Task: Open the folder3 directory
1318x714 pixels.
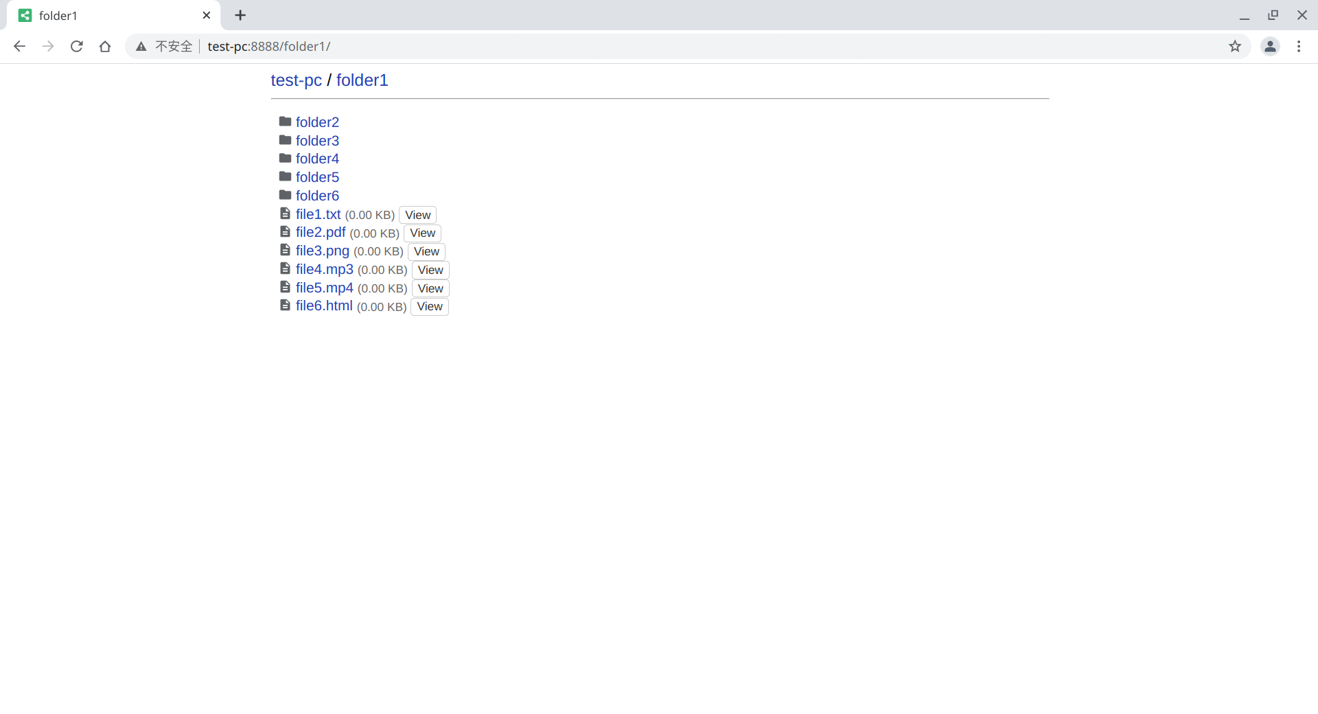Action: (x=318, y=140)
